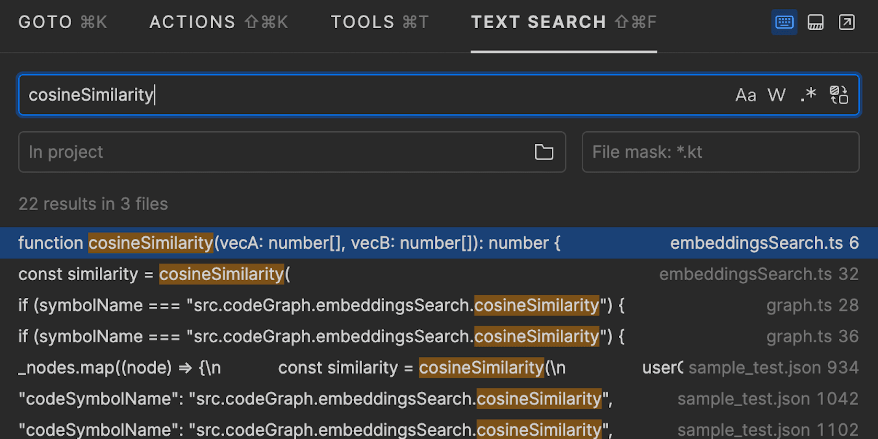Switch to the GOTO tab

[63, 22]
